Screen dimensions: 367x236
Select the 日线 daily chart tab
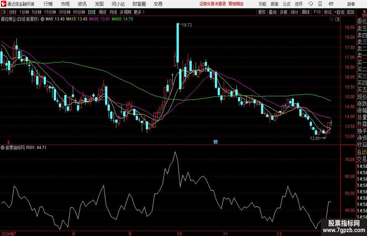pos(92,12)
